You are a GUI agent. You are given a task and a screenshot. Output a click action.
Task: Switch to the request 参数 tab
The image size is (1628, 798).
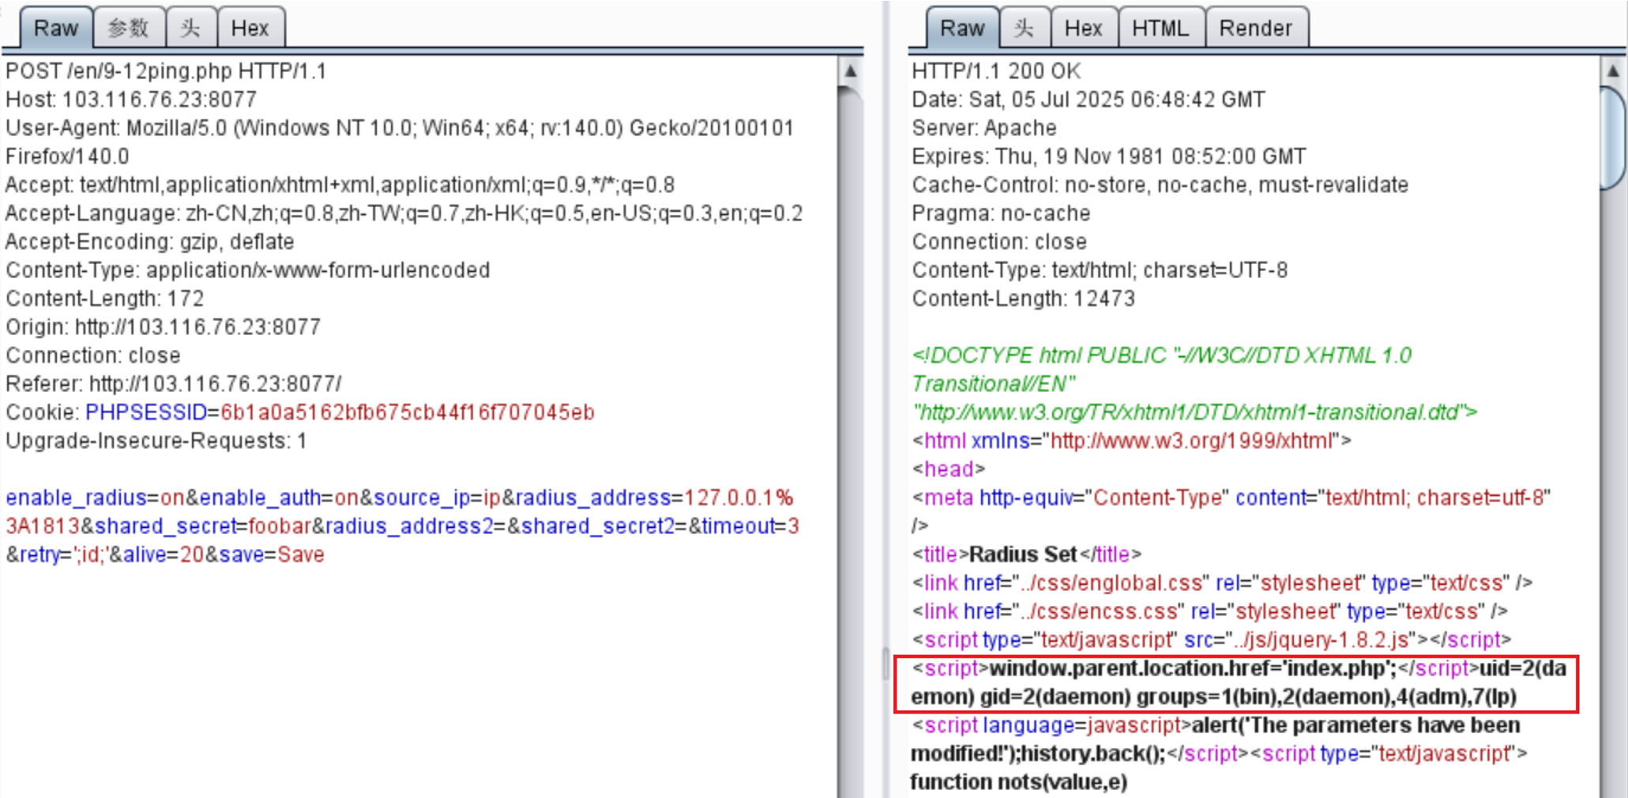[x=129, y=28]
